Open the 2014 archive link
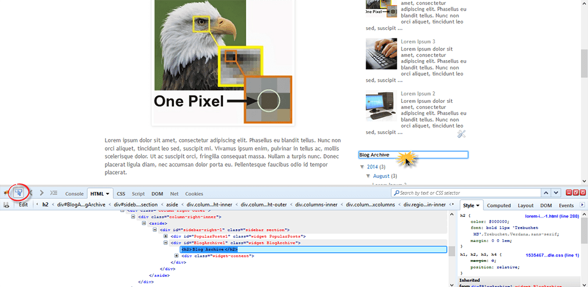The height and width of the screenshot is (287, 588). 373,166
